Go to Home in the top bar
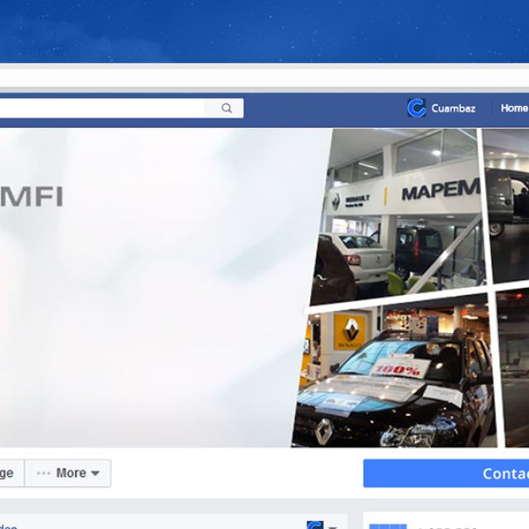Image resolution: width=529 pixels, height=529 pixels. tap(514, 108)
